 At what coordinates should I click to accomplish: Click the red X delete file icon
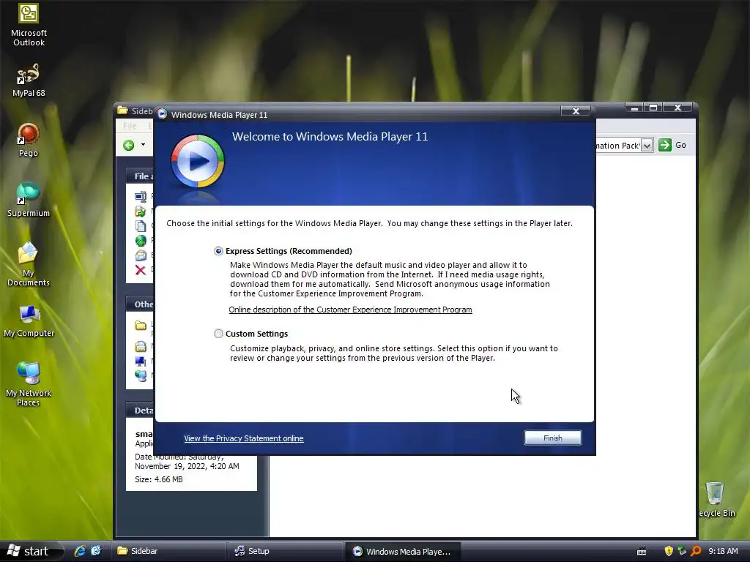click(141, 270)
